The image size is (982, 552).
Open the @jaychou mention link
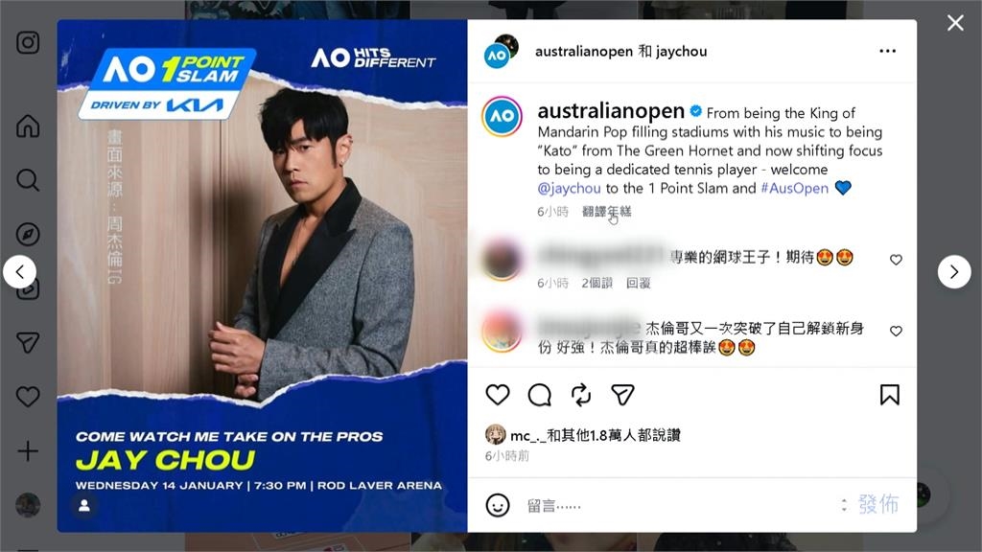[x=569, y=189]
